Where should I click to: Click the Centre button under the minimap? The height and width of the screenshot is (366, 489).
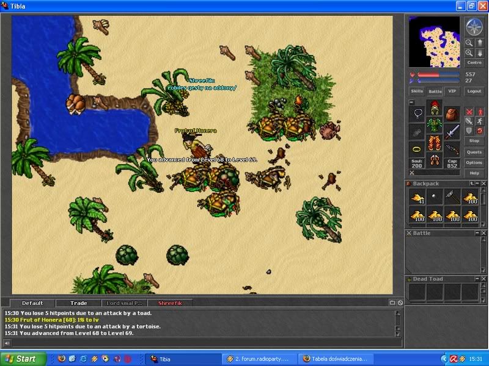(474, 63)
